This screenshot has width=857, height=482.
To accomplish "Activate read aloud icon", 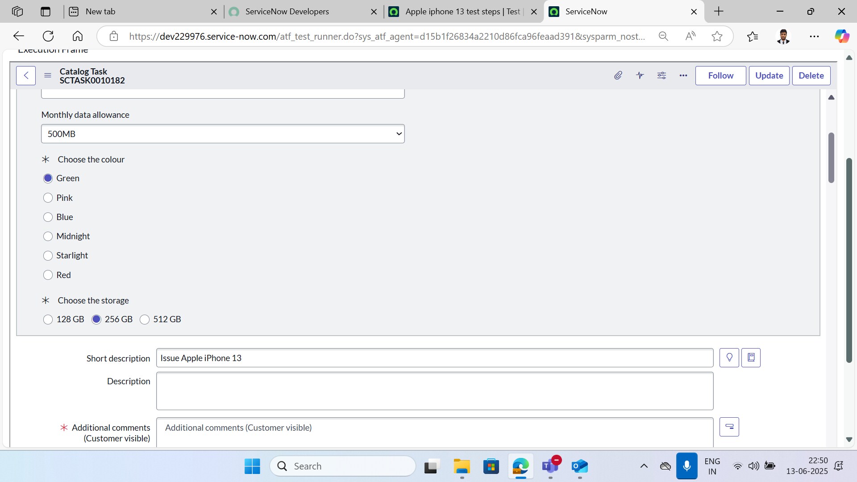I will coord(690,36).
